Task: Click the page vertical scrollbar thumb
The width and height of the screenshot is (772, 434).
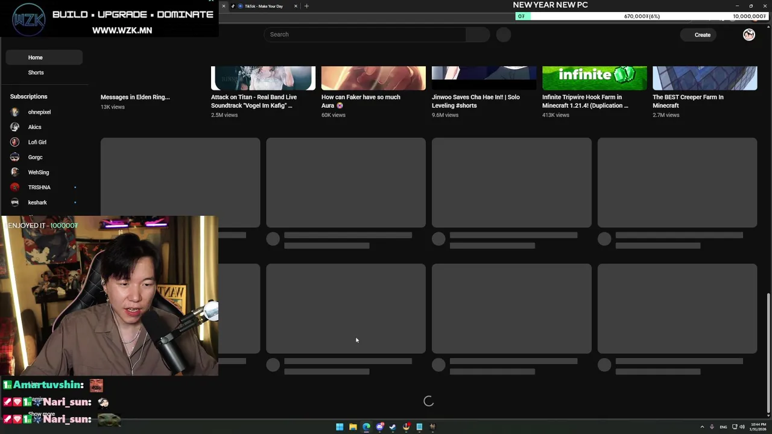Action: (x=768, y=353)
